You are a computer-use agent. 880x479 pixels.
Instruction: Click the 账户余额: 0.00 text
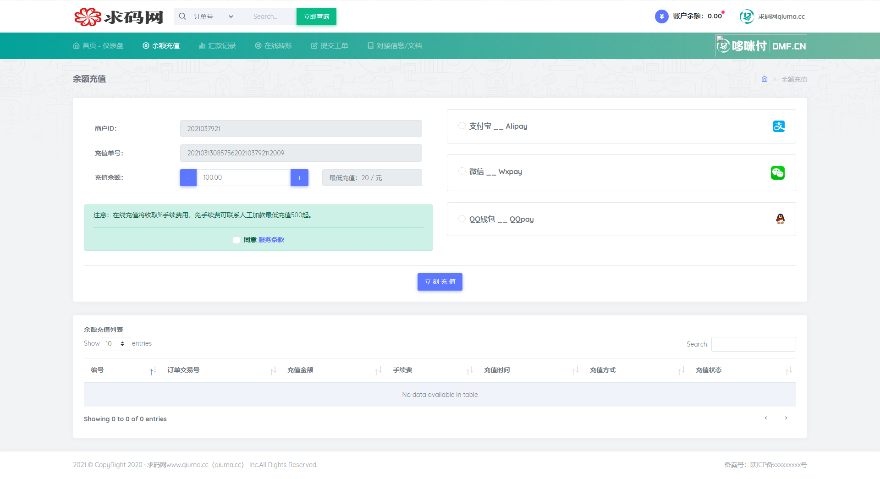(x=697, y=16)
